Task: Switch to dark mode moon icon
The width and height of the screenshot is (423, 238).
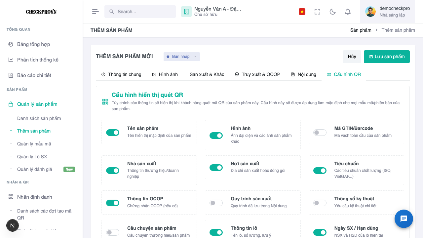Action: click(x=333, y=12)
